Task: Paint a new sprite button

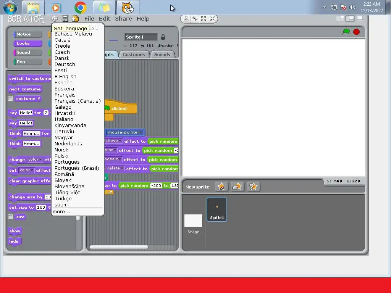Action: (x=221, y=187)
